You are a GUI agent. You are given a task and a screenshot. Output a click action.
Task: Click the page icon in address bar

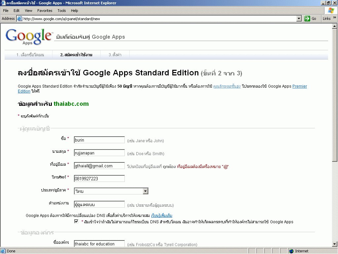pyautogui.click(x=19, y=19)
